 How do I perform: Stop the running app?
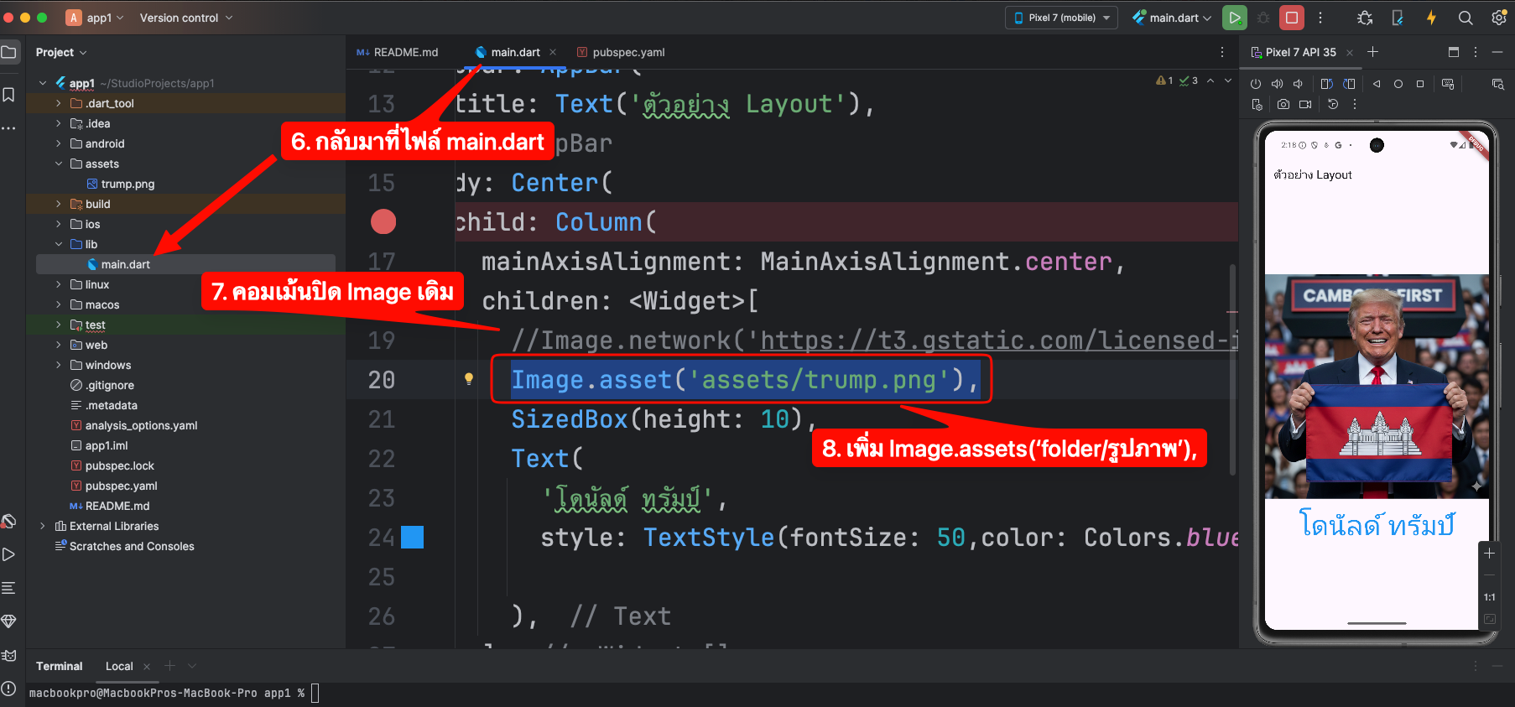pyautogui.click(x=1292, y=18)
